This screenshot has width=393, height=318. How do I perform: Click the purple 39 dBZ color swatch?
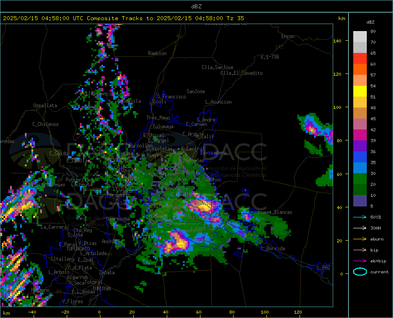[x=360, y=146]
